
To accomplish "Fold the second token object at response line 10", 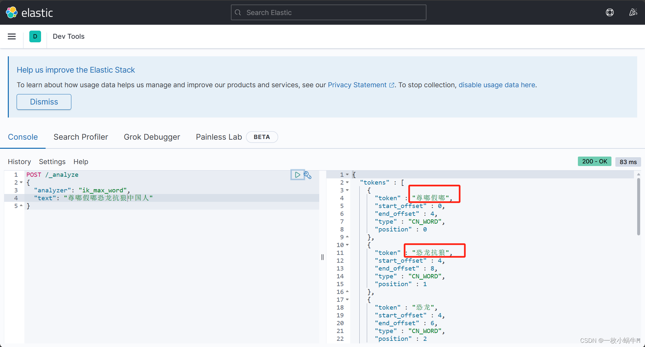I will point(347,245).
